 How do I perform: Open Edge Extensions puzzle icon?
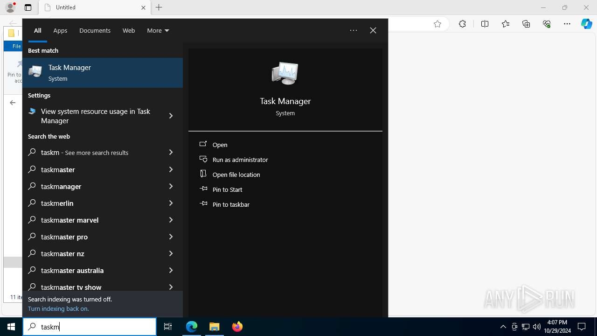click(x=462, y=24)
